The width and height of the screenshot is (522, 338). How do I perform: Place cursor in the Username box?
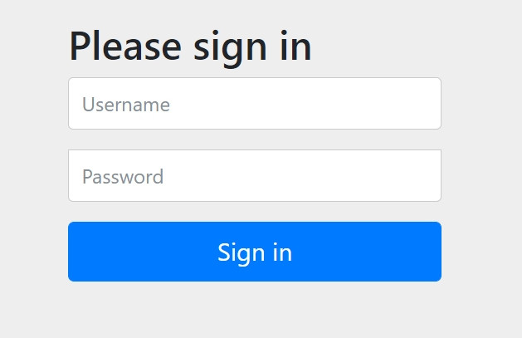[x=255, y=104]
